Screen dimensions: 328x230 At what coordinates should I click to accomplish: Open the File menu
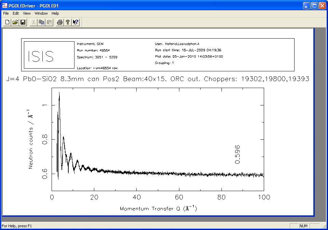coord(6,13)
